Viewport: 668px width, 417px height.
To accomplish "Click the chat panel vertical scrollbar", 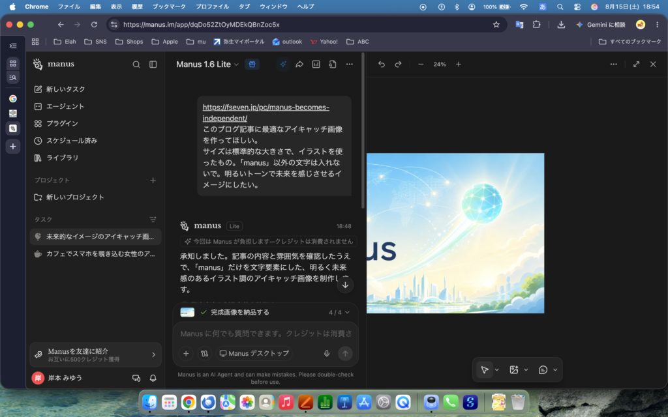I will pos(363,131).
